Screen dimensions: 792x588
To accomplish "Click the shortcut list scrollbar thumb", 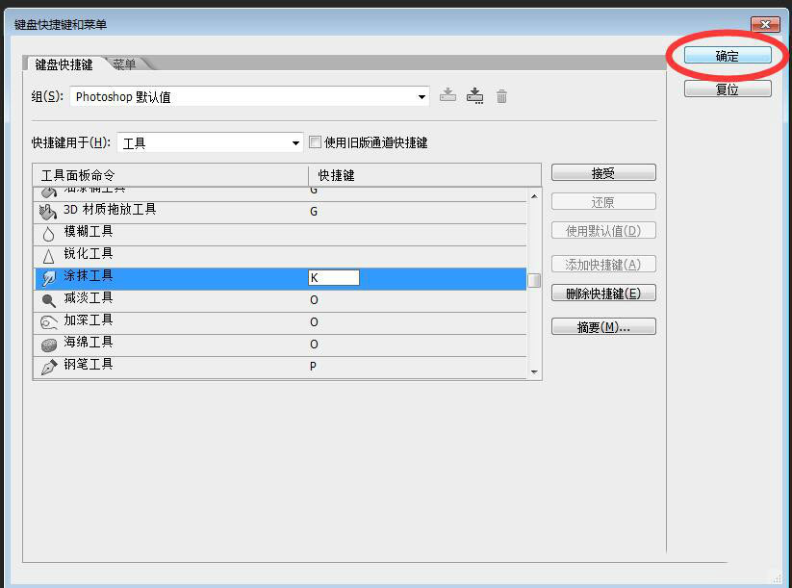I will 534,280.
